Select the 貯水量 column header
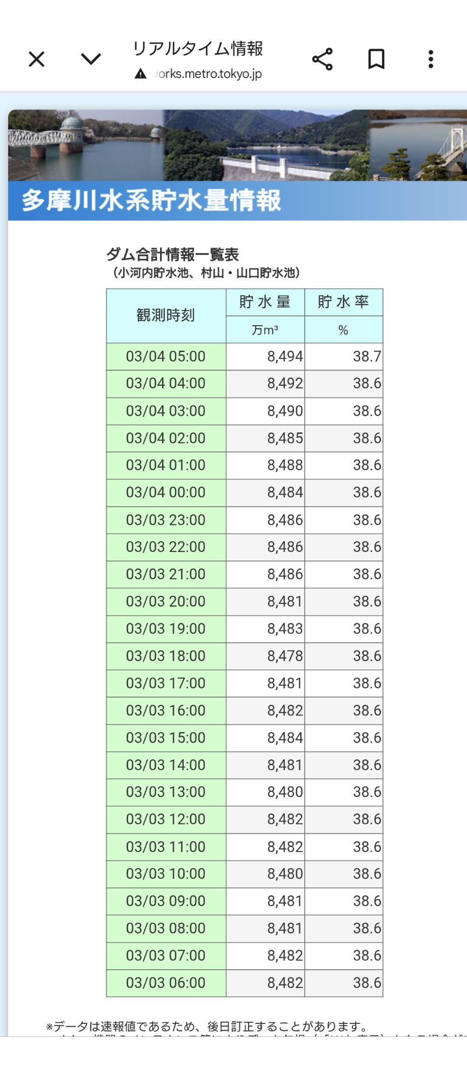Viewport: 467px width, 1091px height. 265,302
